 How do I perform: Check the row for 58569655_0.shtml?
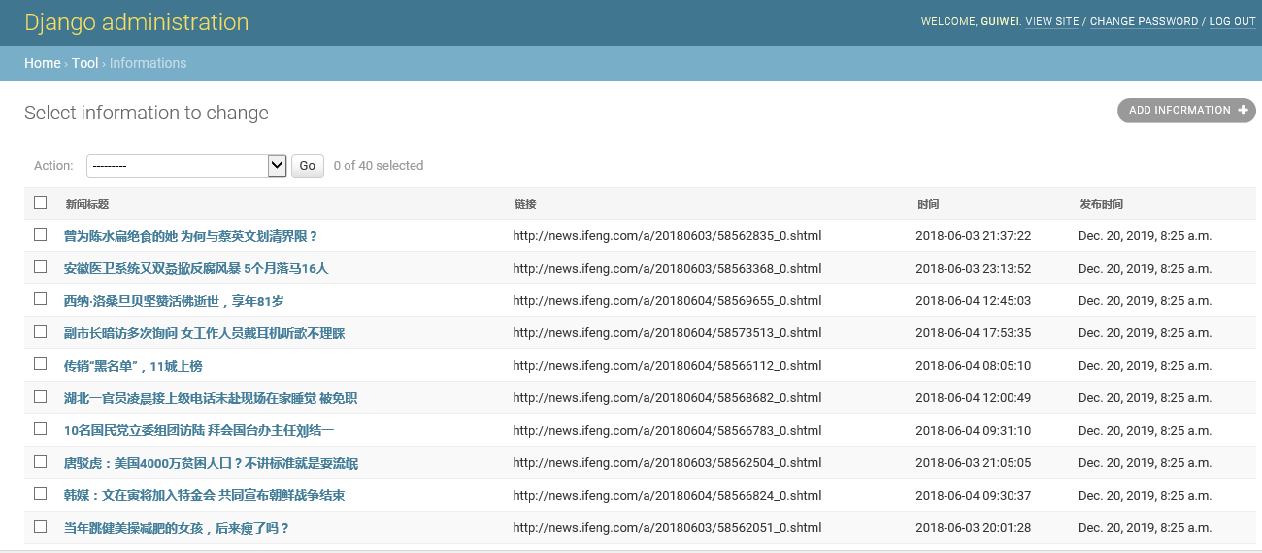click(40, 299)
